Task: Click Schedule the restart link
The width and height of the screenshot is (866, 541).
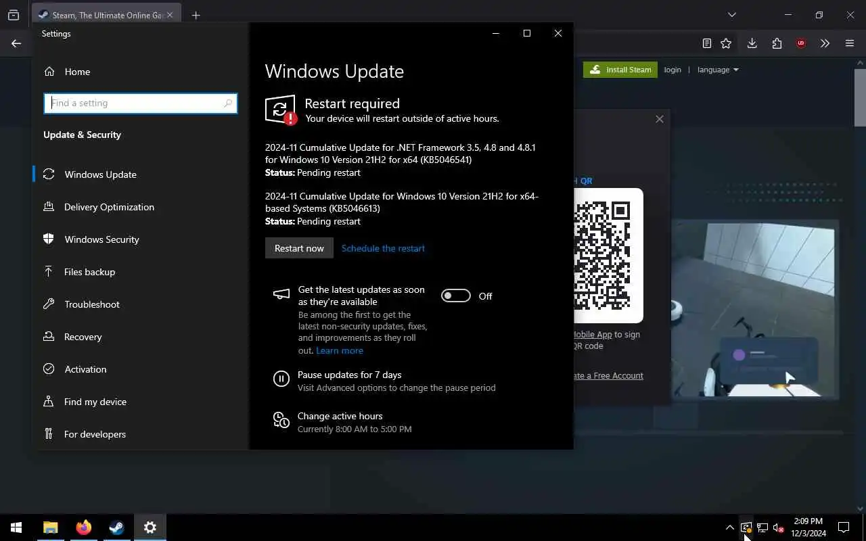Action: (383, 248)
